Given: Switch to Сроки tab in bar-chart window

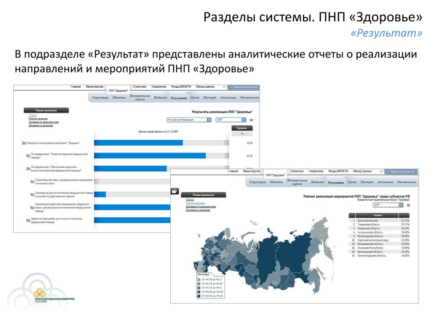Looking at the screenshot, I should (x=195, y=98).
